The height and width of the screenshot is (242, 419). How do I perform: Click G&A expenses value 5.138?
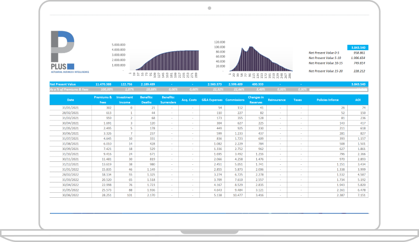click(218, 195)
